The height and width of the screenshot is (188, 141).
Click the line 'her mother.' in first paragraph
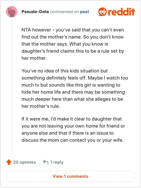click(x=34, y=58)
